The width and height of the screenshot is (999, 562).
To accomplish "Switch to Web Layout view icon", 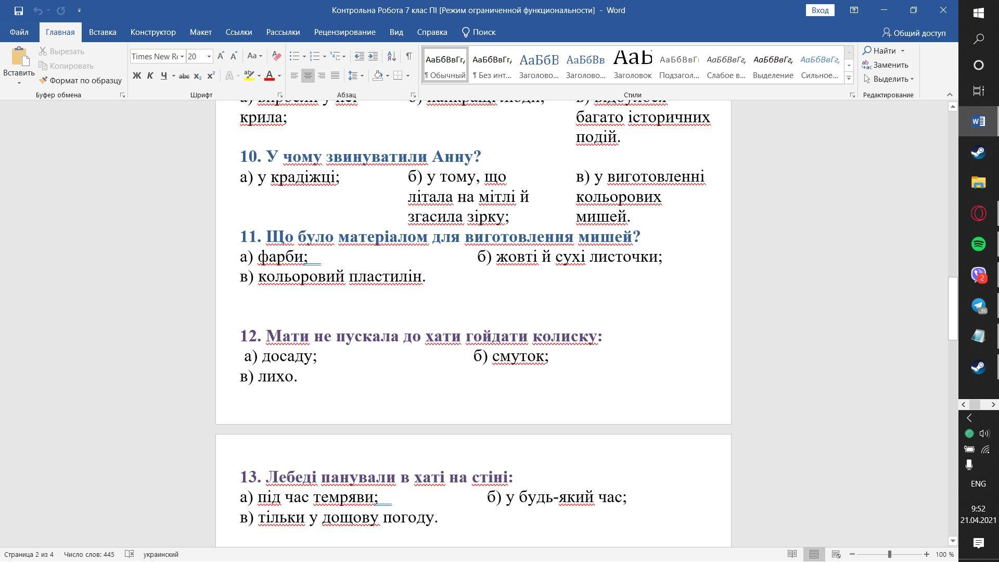I will tap(836, 554).
